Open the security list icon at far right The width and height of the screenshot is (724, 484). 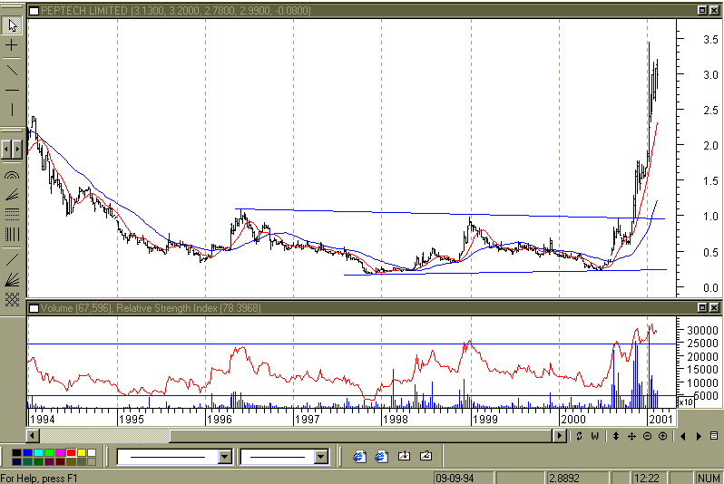click(714, 436)
